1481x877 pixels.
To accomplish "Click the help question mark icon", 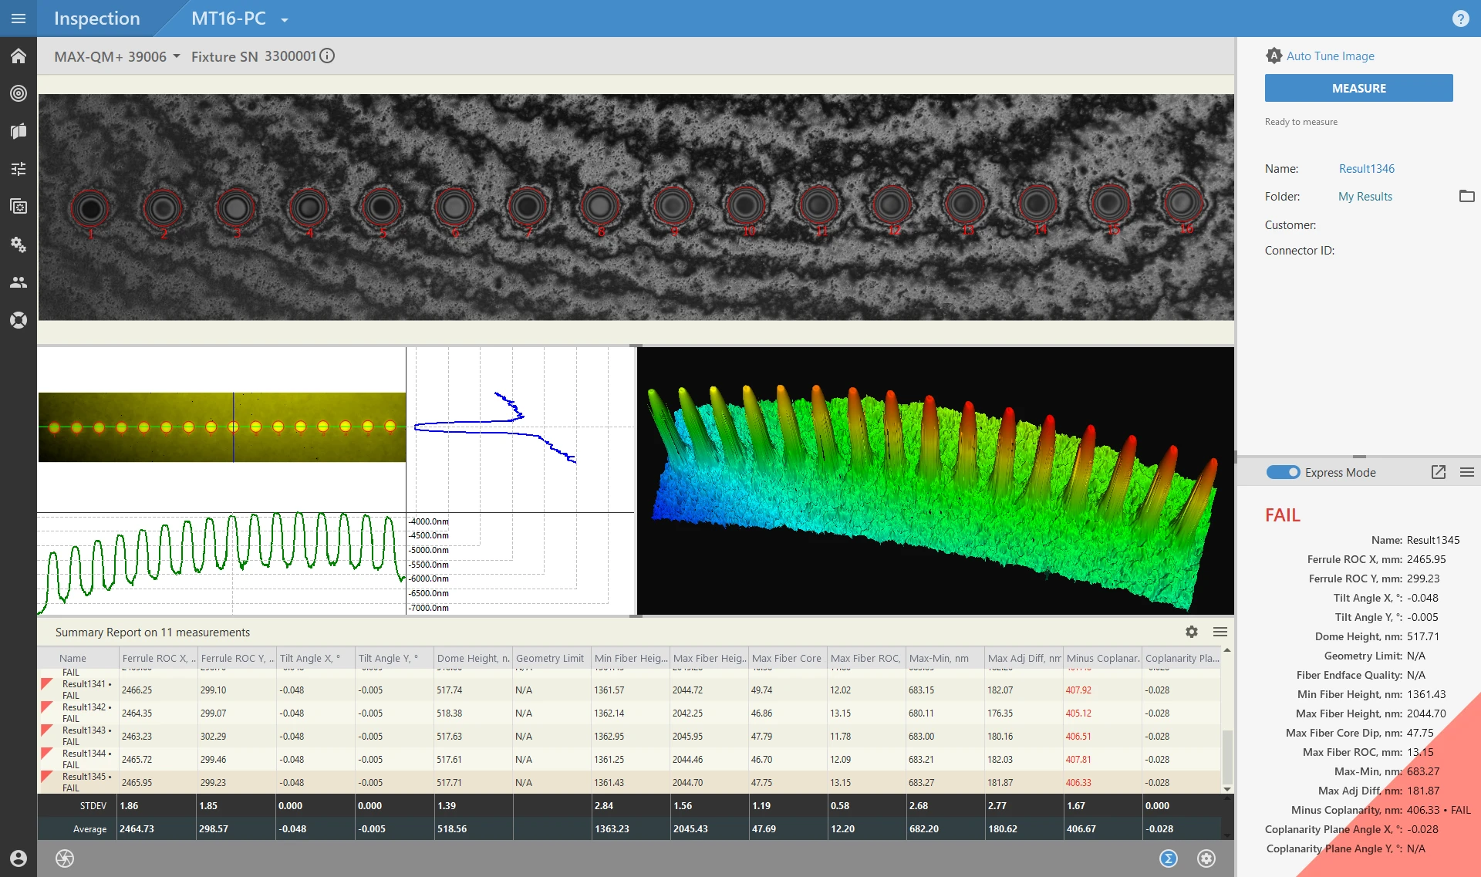I will [x=1460, y=19].
